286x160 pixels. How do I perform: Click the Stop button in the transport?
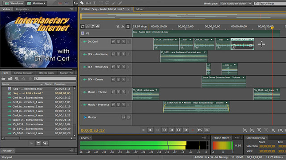tap(143, 130)
